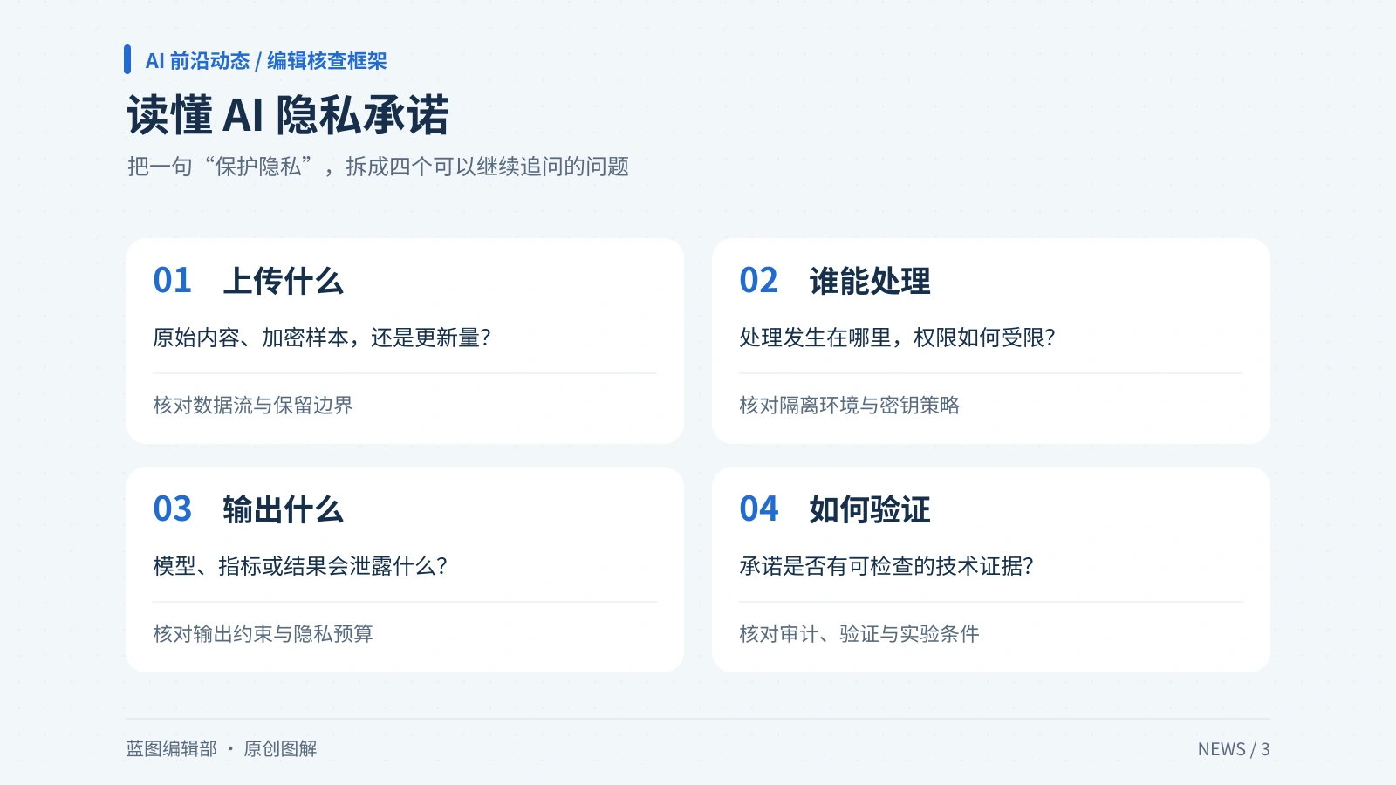
Task: Click the main title '读懂 AI 隐私承诺'
Action: [x=288, y=115]
